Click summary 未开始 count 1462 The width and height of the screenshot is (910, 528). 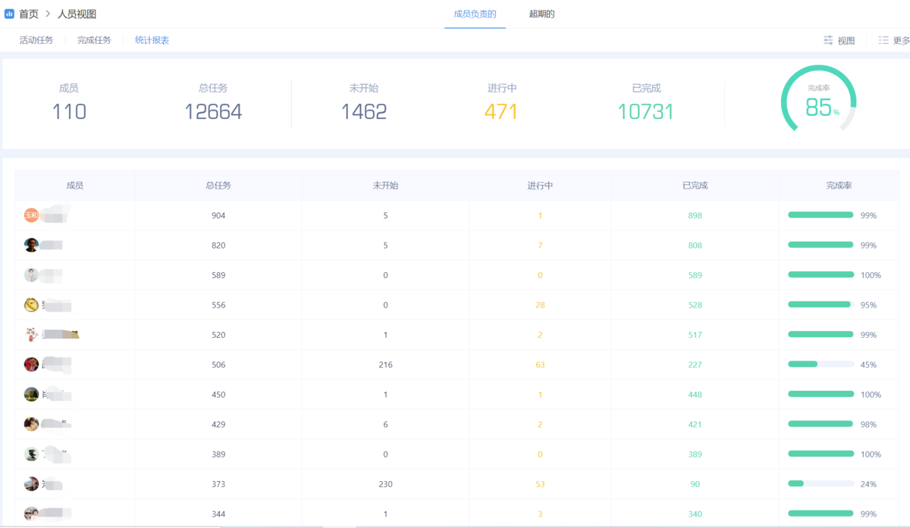pos(364,112)
